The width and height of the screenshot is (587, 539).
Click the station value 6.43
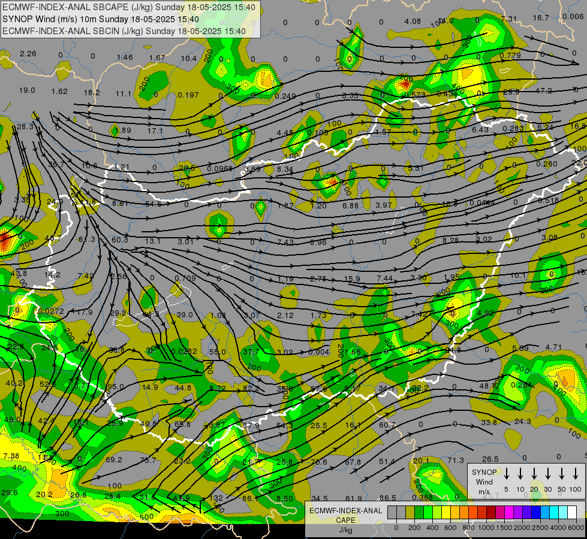click(480, 130)
